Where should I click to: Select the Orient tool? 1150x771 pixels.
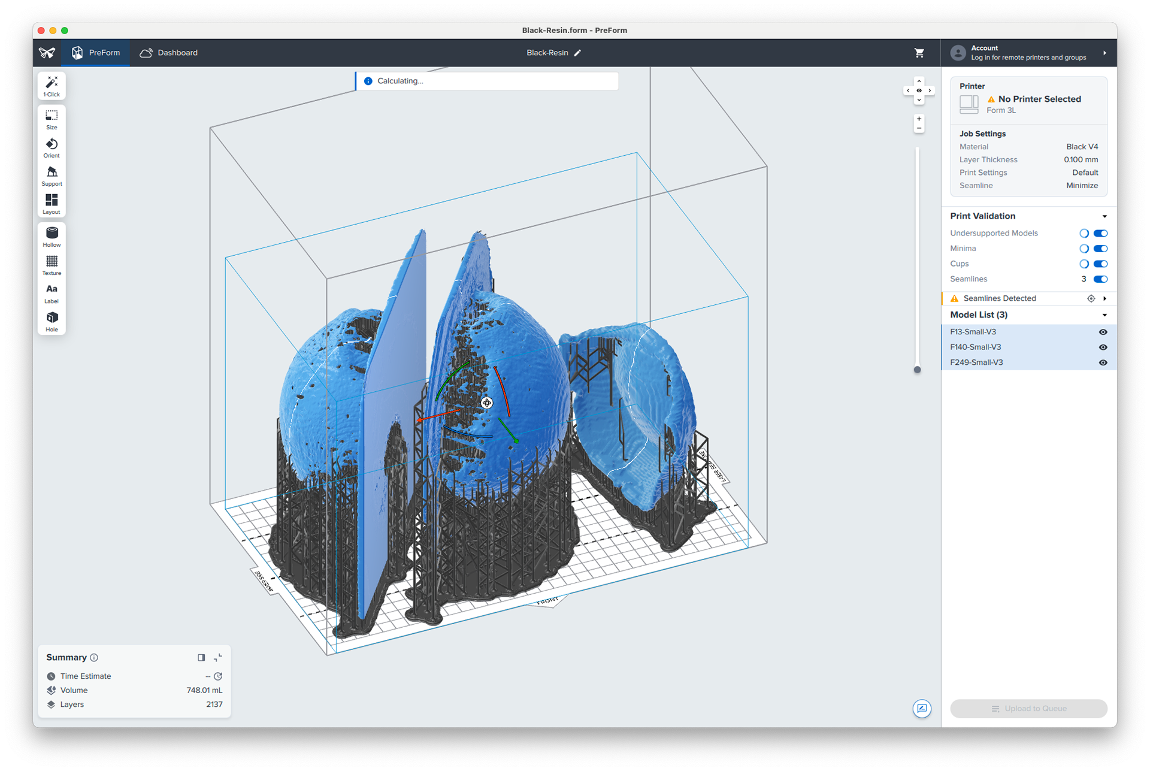coord(52,148)
